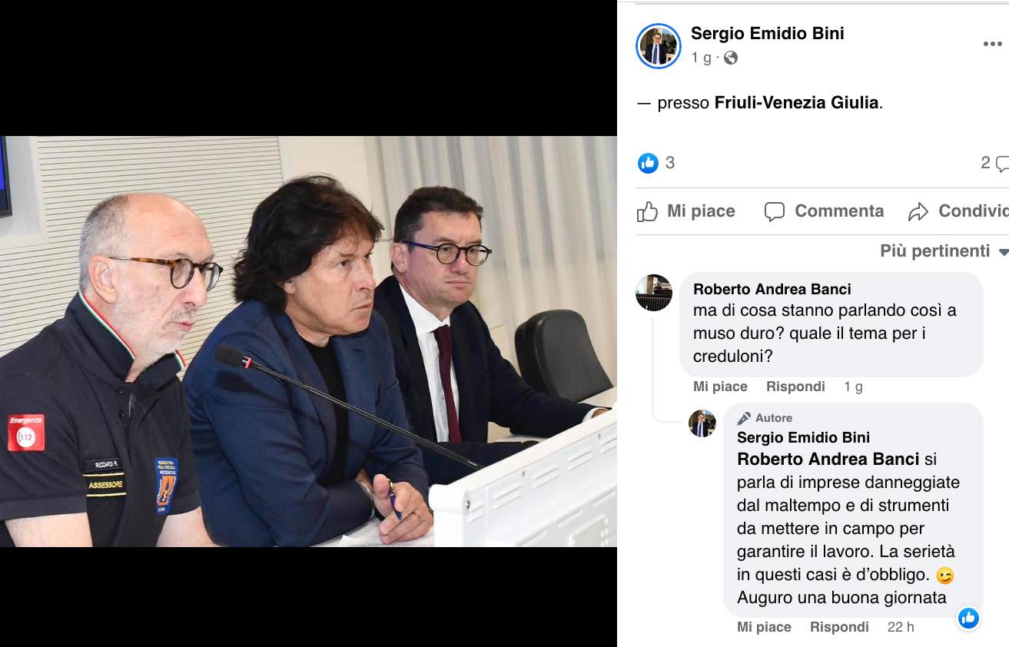Click the like reaction badge on reply
Screen dimensions: 1009x647
point(968,617)
